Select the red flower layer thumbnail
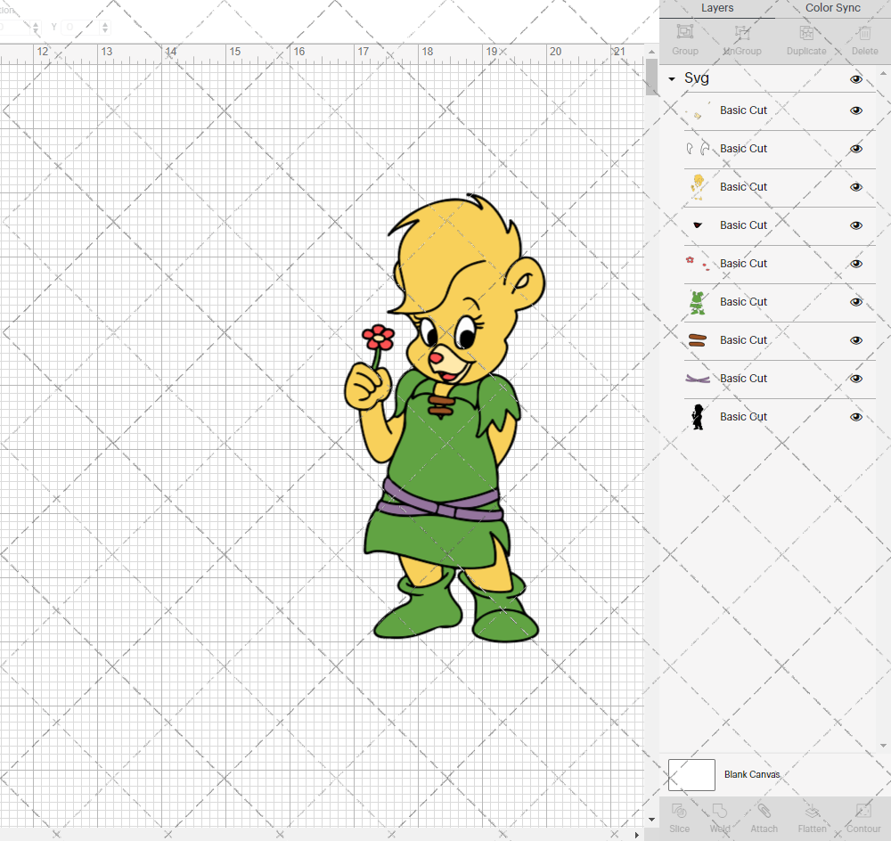The width and height of the screenshot is (891, 841). click(698, 263)
